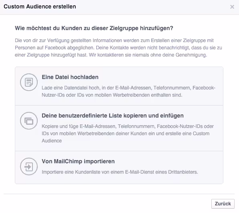The image size is (239, 213).
Task: Click the file upload document icon
Action: (x=29, y=82)
